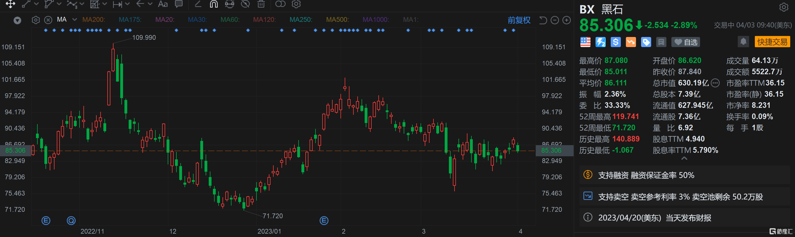795x237 pixels.
Task: Select the Aa text annotation tool
Action: [163, 4]
